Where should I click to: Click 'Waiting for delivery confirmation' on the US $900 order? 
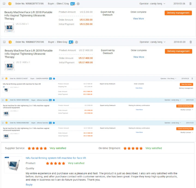(x=139, y=105)
